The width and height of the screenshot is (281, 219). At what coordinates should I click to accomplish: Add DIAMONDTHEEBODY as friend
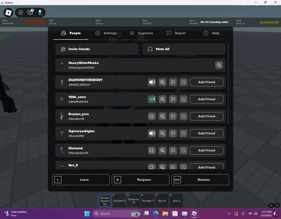click(207, 82)
